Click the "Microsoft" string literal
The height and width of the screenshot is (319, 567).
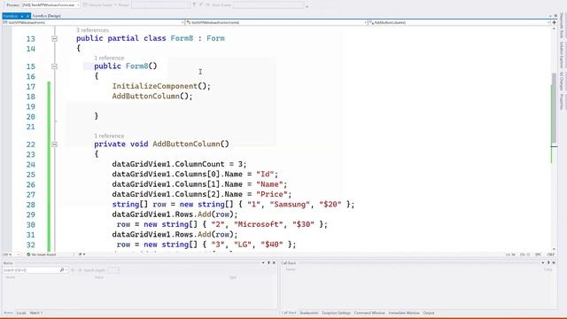259,224
